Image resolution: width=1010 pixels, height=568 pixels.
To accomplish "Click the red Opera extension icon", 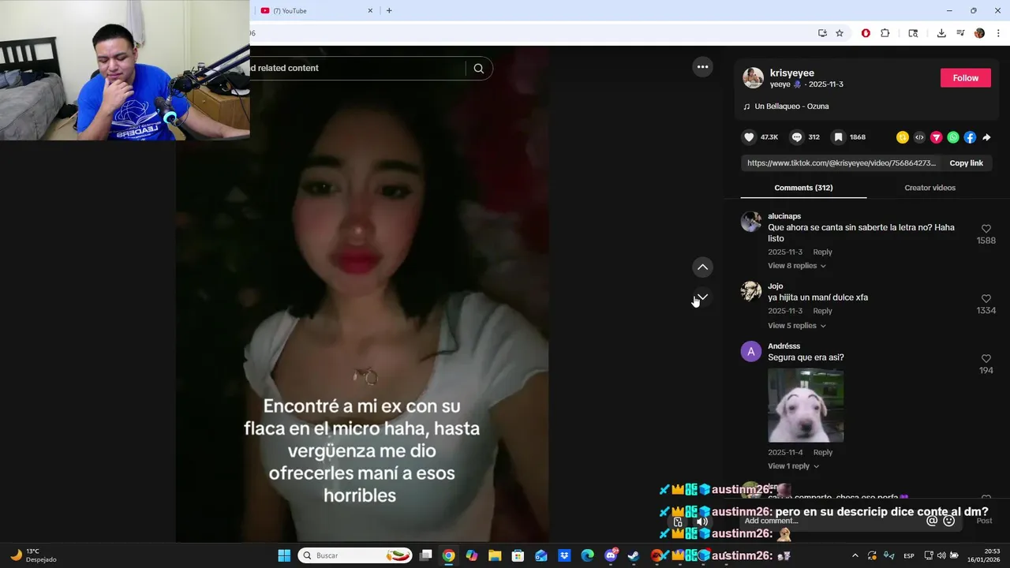I will (866, 33).
